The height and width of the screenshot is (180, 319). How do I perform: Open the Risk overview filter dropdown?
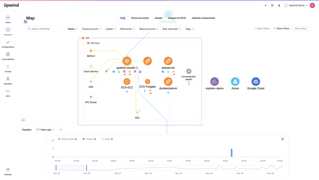pyautogui.click(x=172, y=29)
